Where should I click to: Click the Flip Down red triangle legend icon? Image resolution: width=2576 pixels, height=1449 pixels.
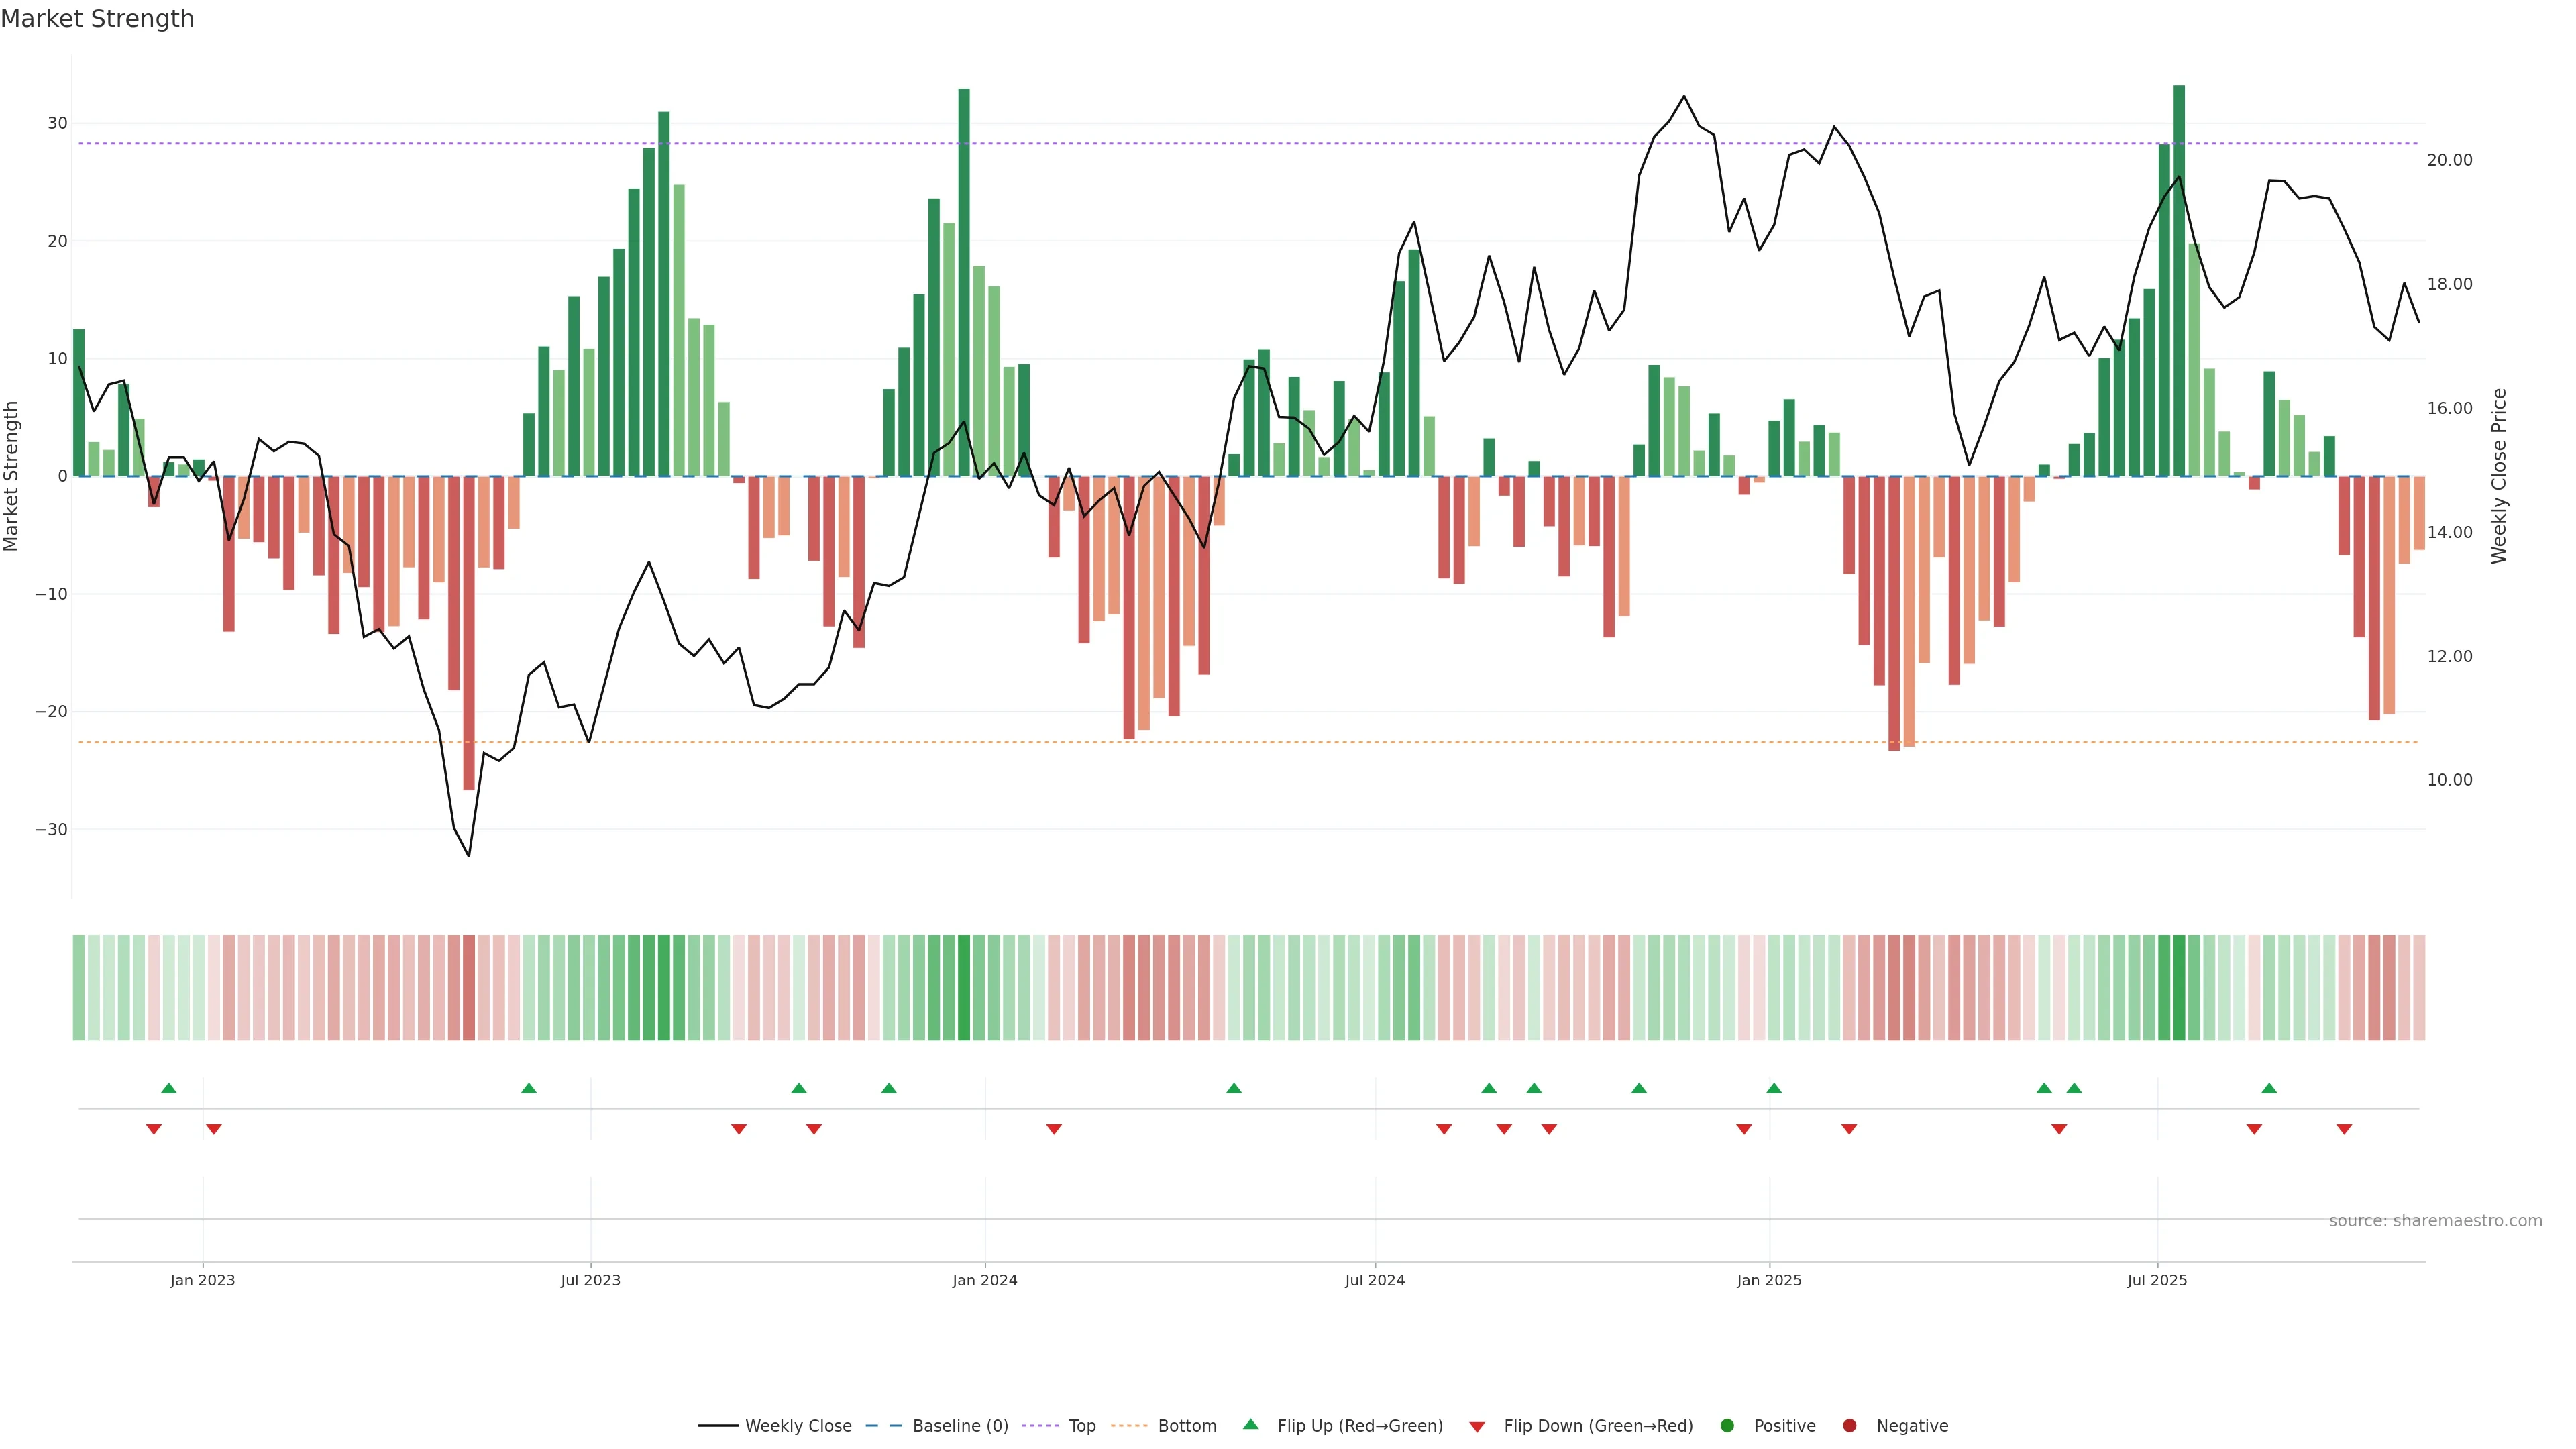coord(1477,1427)
